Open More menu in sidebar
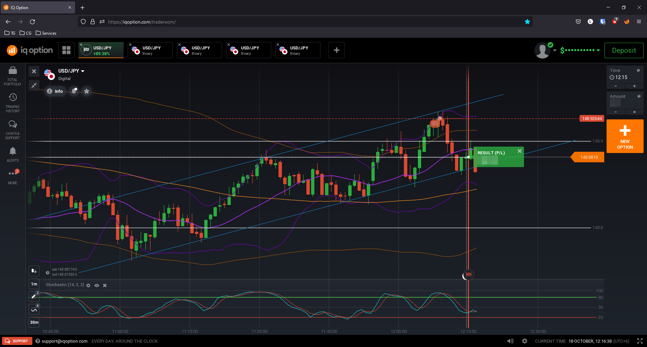 [x=13, y=177]
